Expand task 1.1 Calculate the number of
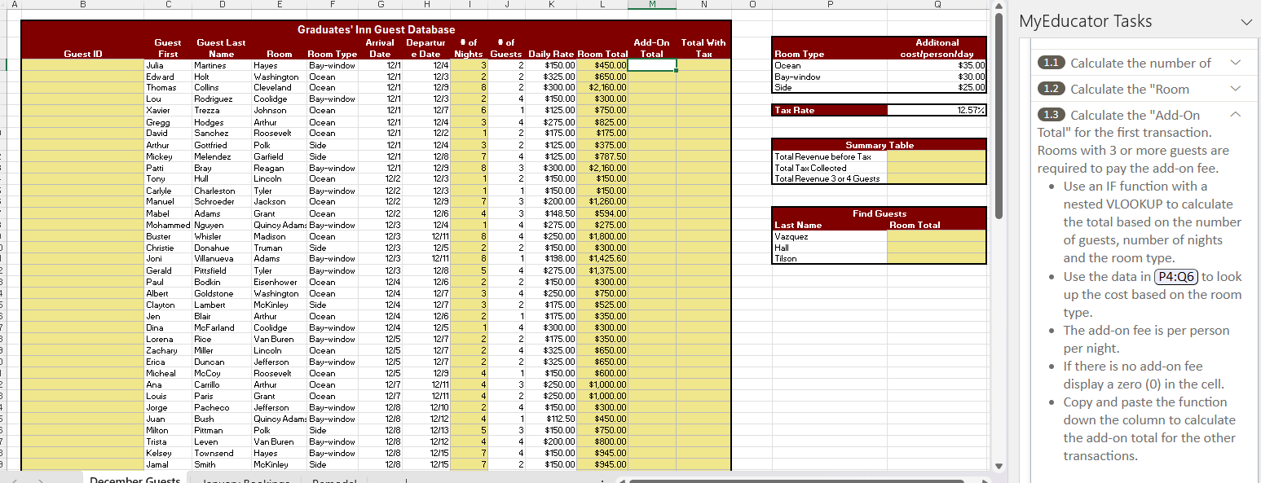Screen dimensions: 1261x483 coord(1235,63)
